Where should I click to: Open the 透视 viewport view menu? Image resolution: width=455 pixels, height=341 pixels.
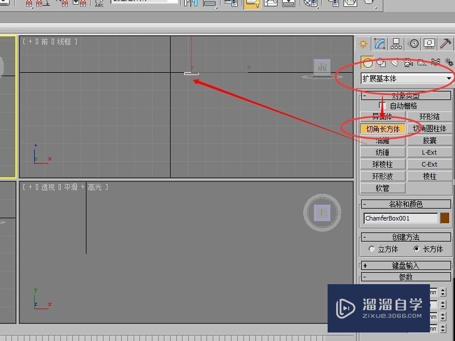click(x=48, y=188)
